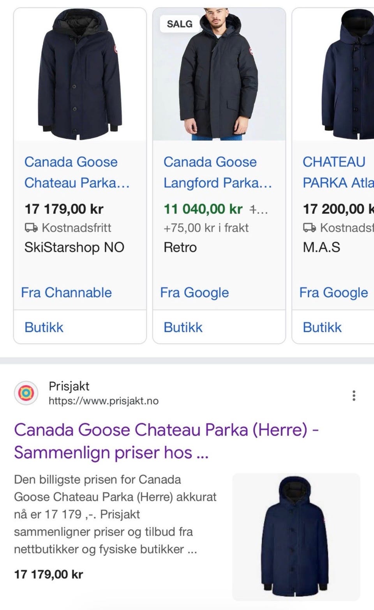Click the prisjakt.no URL text
The image size is (374, 610).
[x=103, y=401]
